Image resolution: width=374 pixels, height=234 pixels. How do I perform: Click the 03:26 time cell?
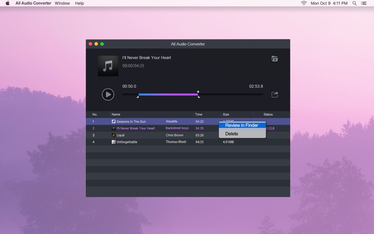click(200, 135)
